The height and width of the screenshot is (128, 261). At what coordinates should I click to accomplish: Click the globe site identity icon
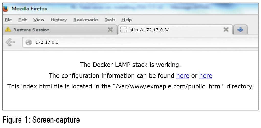29,42
